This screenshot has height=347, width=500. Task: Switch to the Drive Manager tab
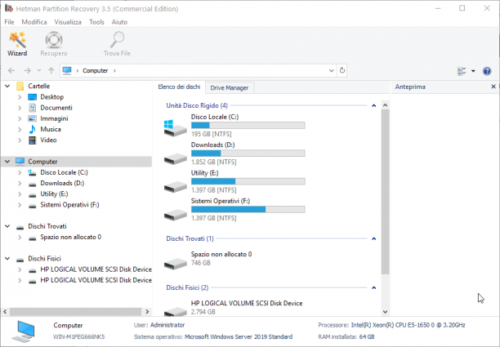click(230, 87)
